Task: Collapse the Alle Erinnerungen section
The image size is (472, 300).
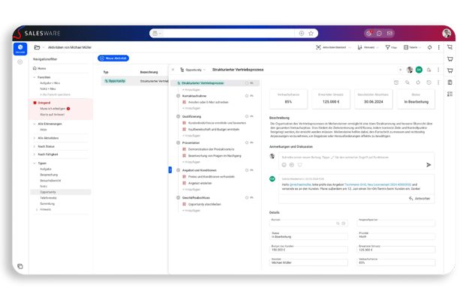Action: pyautogui.click(x=35, y=124)
